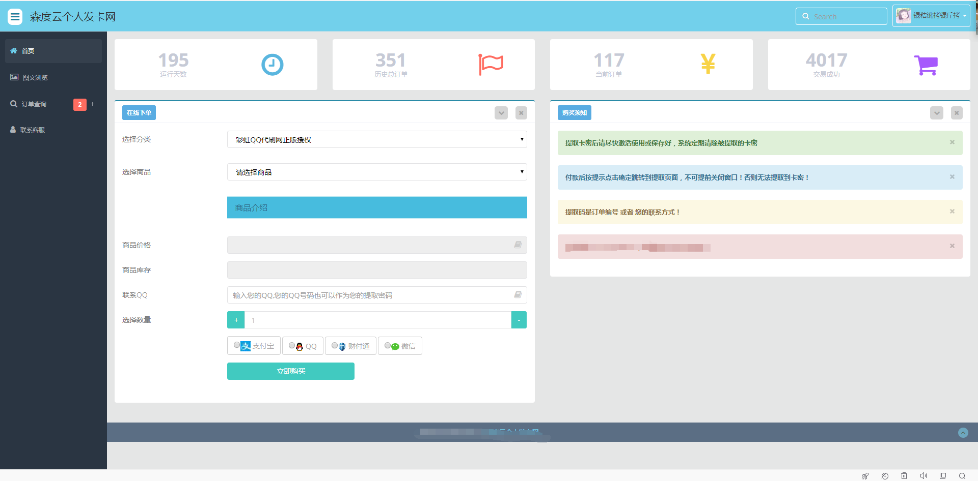Click the 商品价格 field
Viewport: 978px width, 481px height.
tap(377, 245)
